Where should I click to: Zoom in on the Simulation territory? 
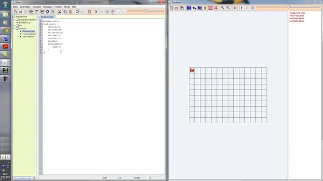click(x=223, y=8)
